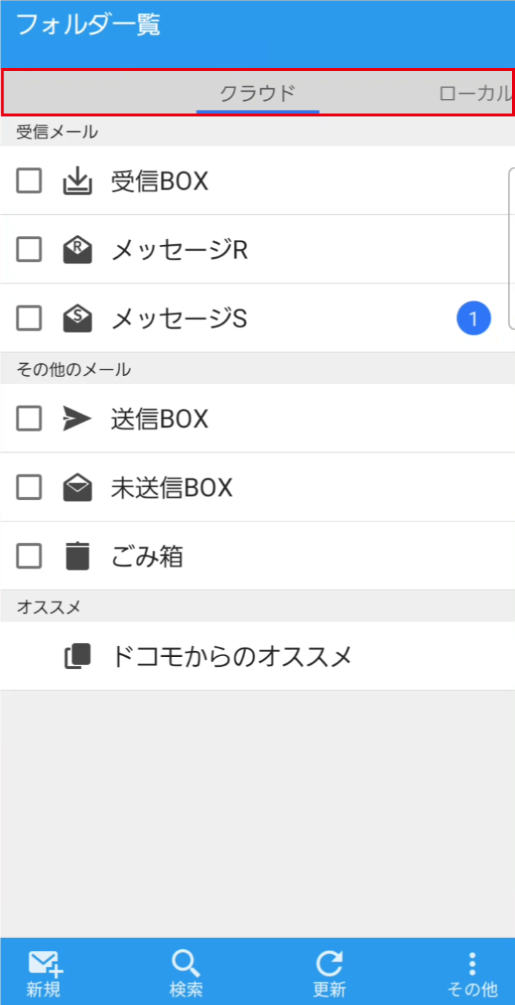Tap the 未送信BOX open envelope icon
This screenshot has width=515, height=1005.
tap(77, 487)
